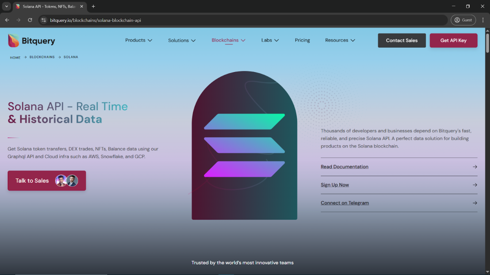The image size is (490, 275).
Task: Open the Pricing menu item
Action: (302, 40)
